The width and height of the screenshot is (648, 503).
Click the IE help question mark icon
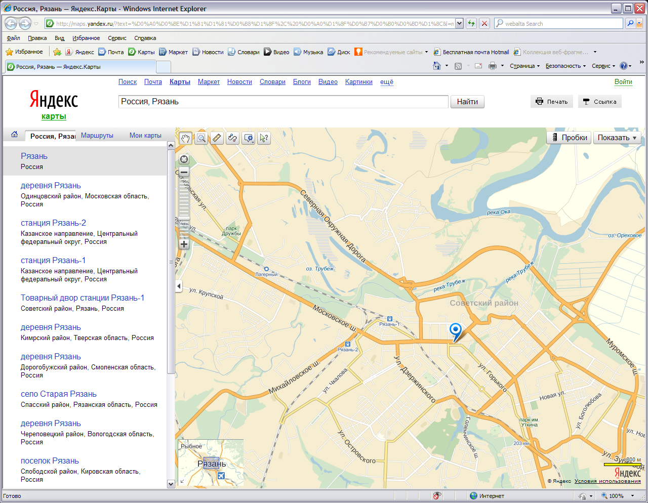click(623, 66)
